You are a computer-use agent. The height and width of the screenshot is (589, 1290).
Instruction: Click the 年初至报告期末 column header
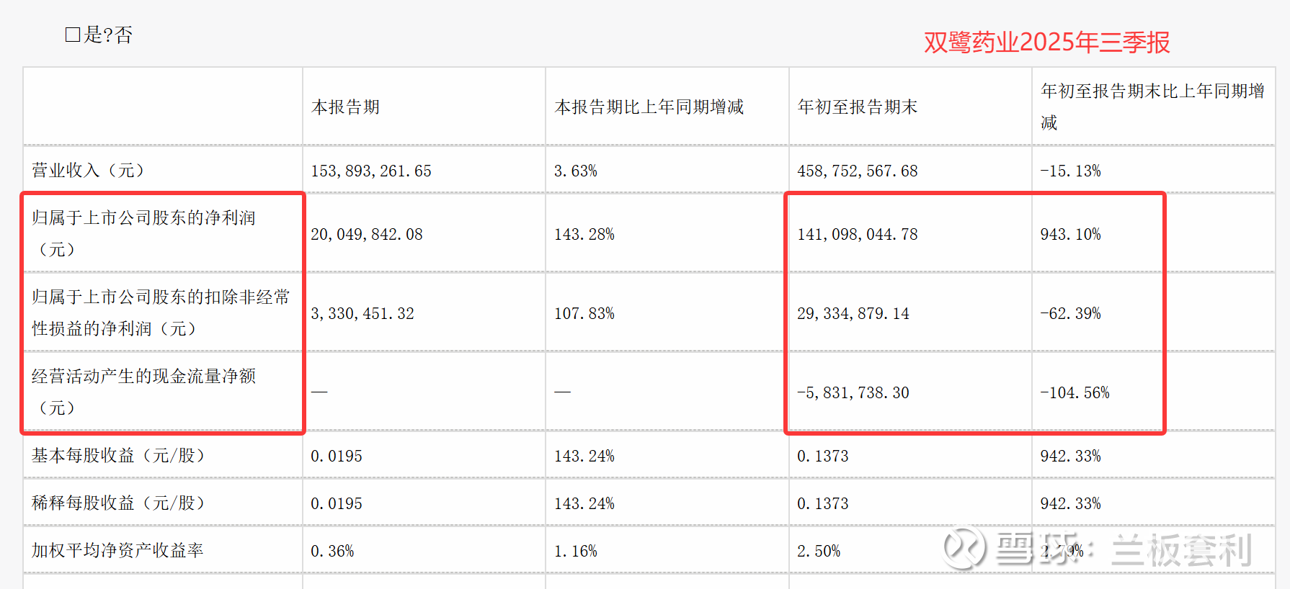click(x=857, y=107)
